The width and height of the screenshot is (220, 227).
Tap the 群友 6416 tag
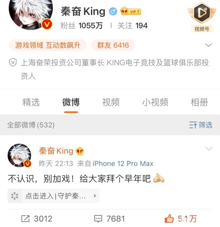point(113,45)
